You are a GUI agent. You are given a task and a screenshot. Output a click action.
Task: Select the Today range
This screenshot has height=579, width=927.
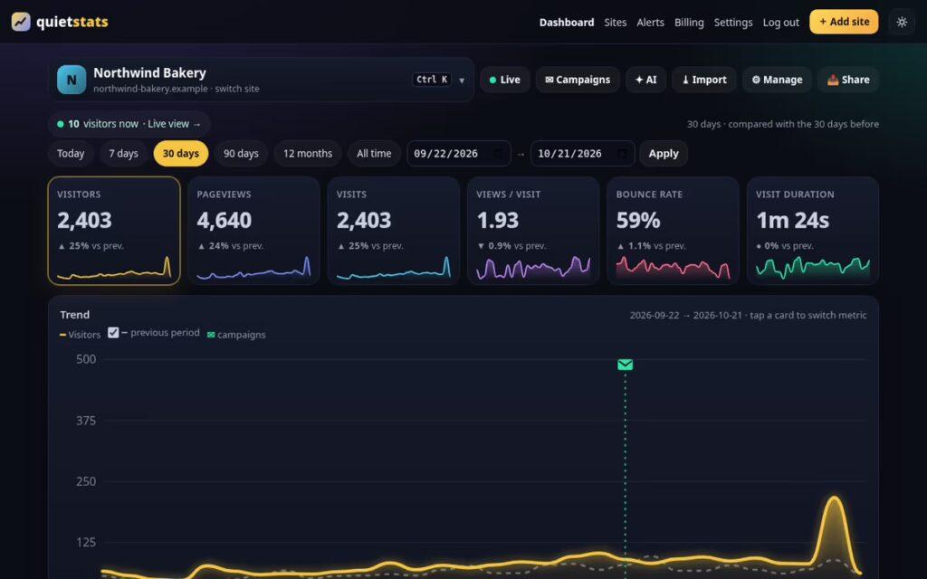tap(71, 154)
